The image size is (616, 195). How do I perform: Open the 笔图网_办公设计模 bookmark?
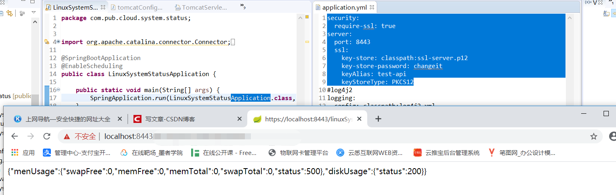pos(522,153)
